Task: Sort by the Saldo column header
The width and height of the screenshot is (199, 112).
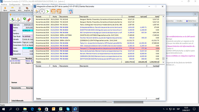Action: (x=153, y=17)
